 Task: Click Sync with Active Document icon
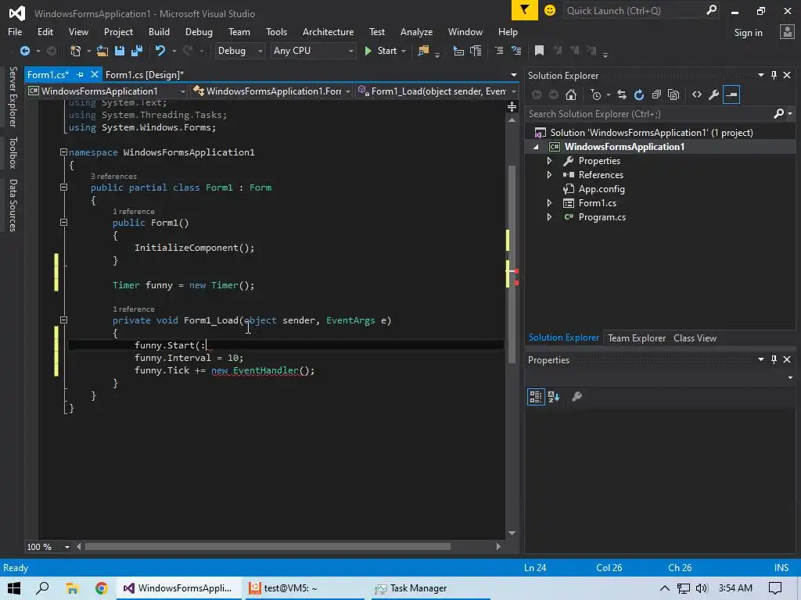pyautogui.click(x=622, y=95)
